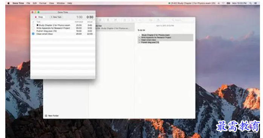The image size is (263, 138).
Task: Click the Wi-Fi icon in the menu bar
Action: point(223,3)
